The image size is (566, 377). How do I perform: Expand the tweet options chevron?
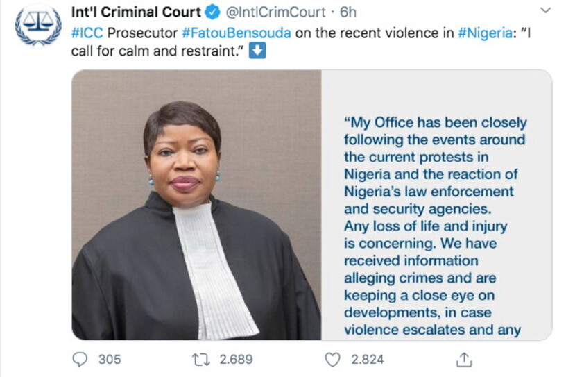pyautogui.click(x=545, y=11)
